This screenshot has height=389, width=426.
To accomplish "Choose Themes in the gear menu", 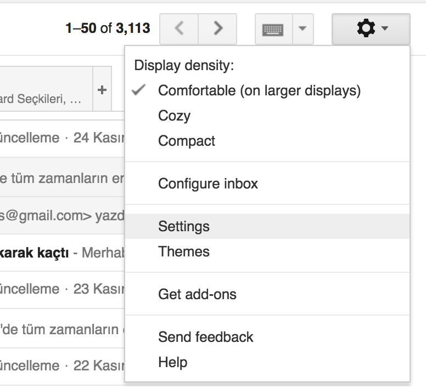I will (x=184, y=251).
